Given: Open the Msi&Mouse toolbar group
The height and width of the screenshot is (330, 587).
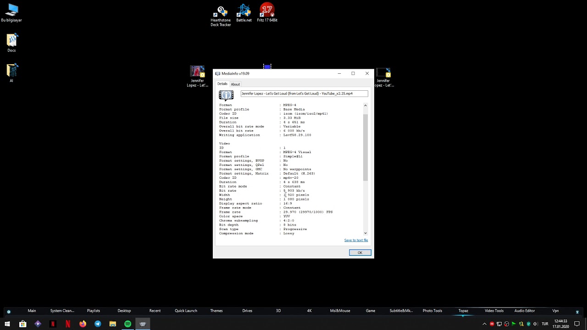Looking at the screenshot, I should (340, 311).
